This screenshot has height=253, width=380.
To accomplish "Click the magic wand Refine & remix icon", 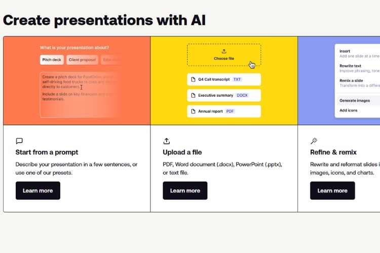I will click(x=314, y=141).
